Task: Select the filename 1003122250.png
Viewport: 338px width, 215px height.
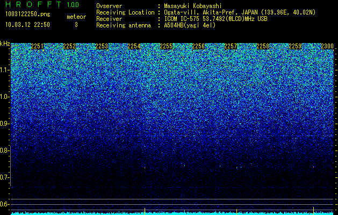Action: (x=28, y=15)
